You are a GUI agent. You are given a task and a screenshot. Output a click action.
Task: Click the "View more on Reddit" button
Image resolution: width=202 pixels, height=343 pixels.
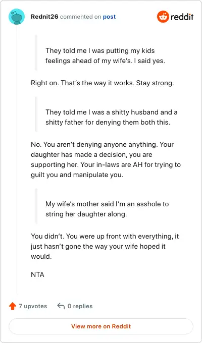(x=101, y=326)
